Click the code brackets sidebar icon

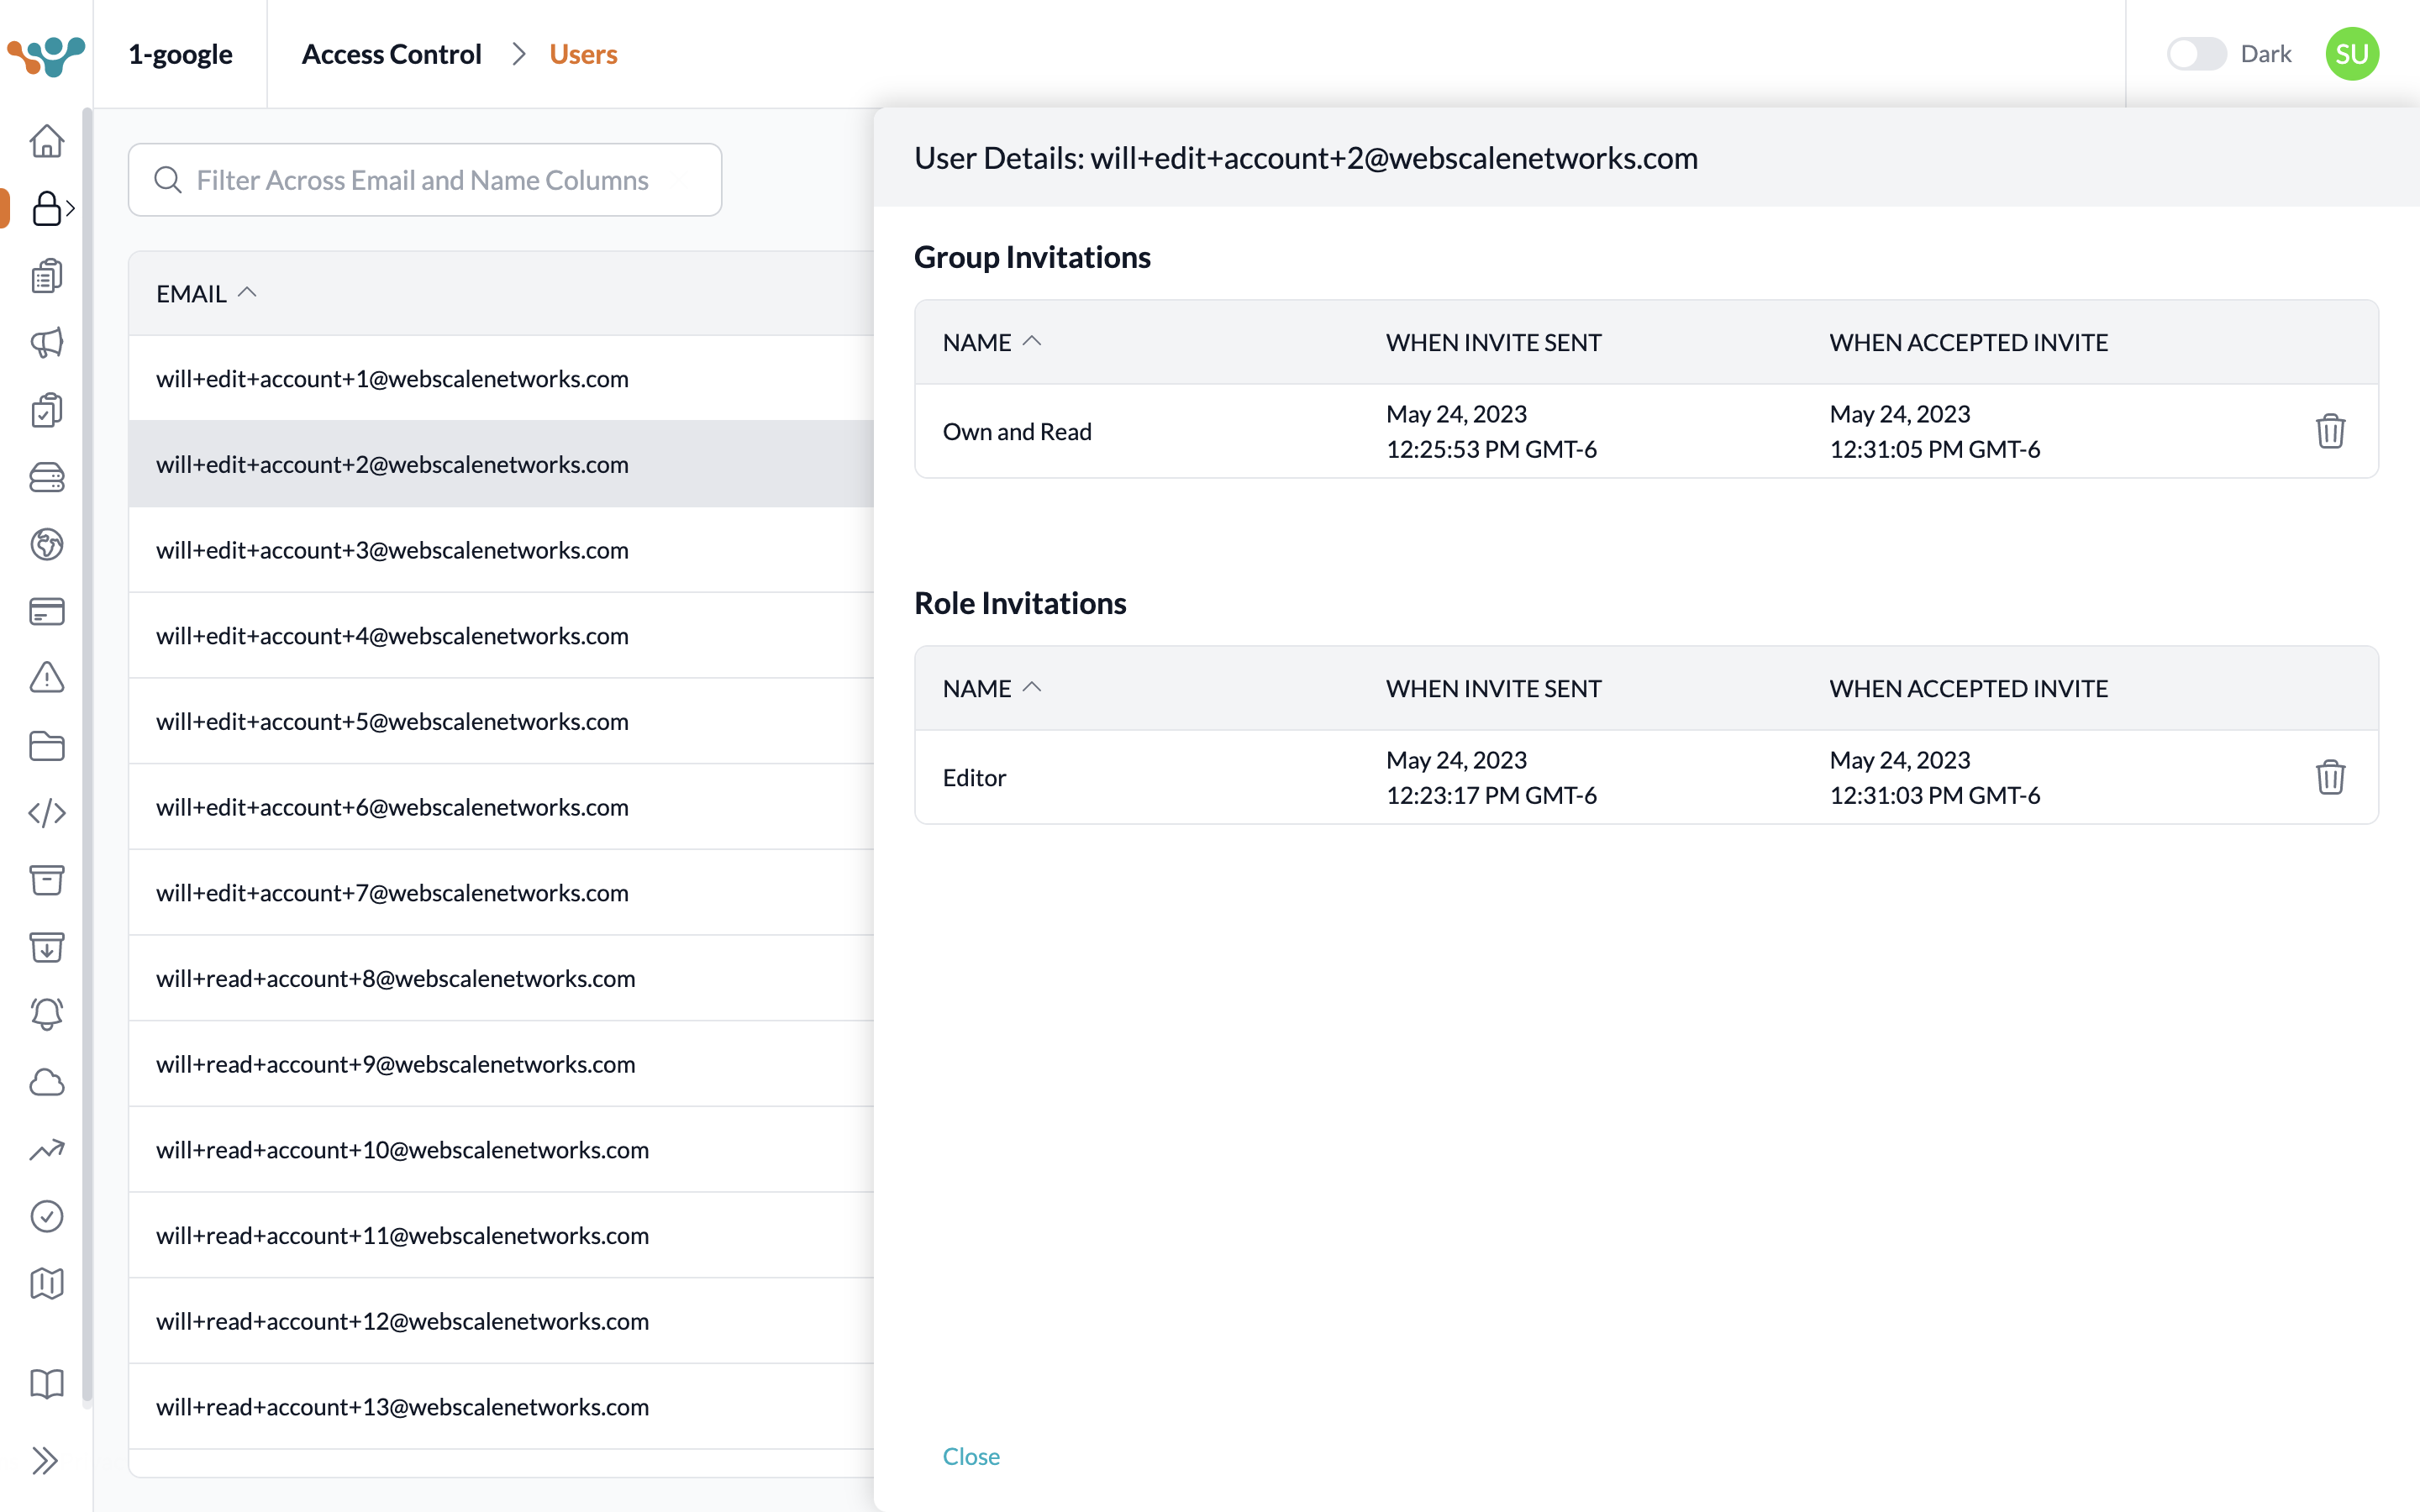pos(46,813)
